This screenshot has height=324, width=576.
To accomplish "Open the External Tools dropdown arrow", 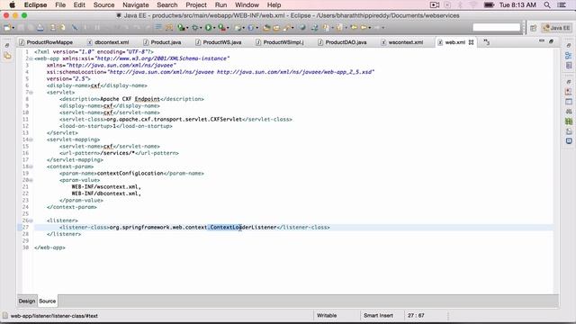I will click(x=228, y=28).
